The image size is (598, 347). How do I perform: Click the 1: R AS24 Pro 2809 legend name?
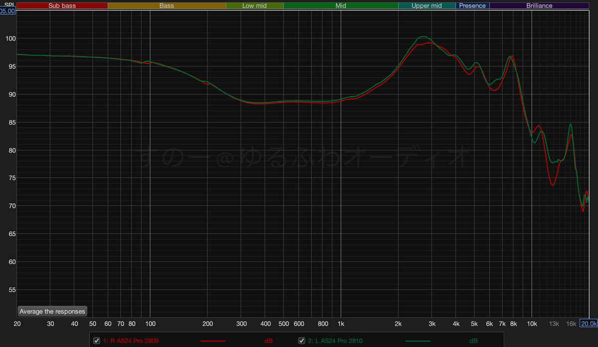tap(131, 341)
